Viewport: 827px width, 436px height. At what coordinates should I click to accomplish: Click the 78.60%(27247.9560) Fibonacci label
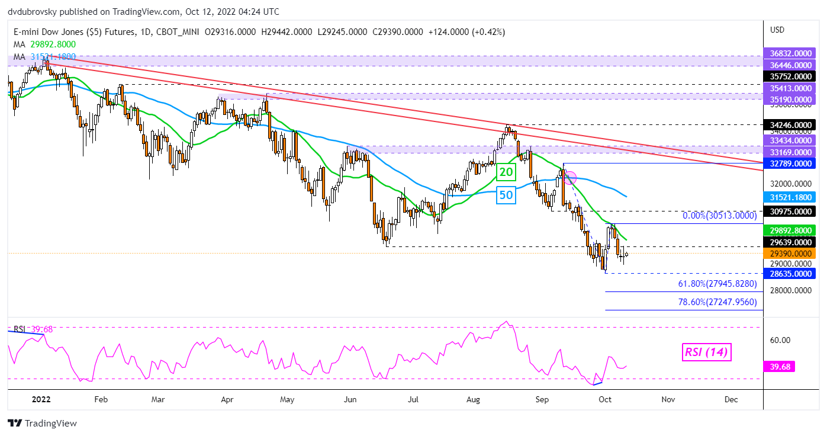click(x=717, y=302)
